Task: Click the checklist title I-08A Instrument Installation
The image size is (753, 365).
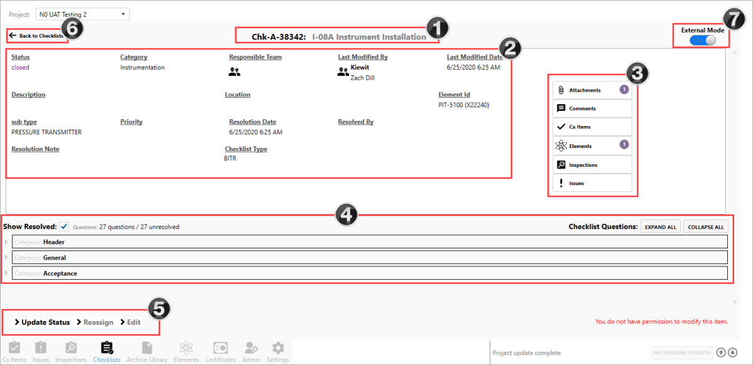Action: [x=369, y=37]
